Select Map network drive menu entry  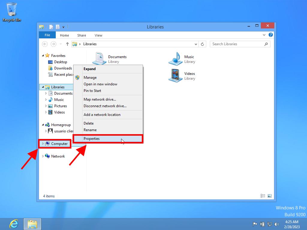pos(100,99)
